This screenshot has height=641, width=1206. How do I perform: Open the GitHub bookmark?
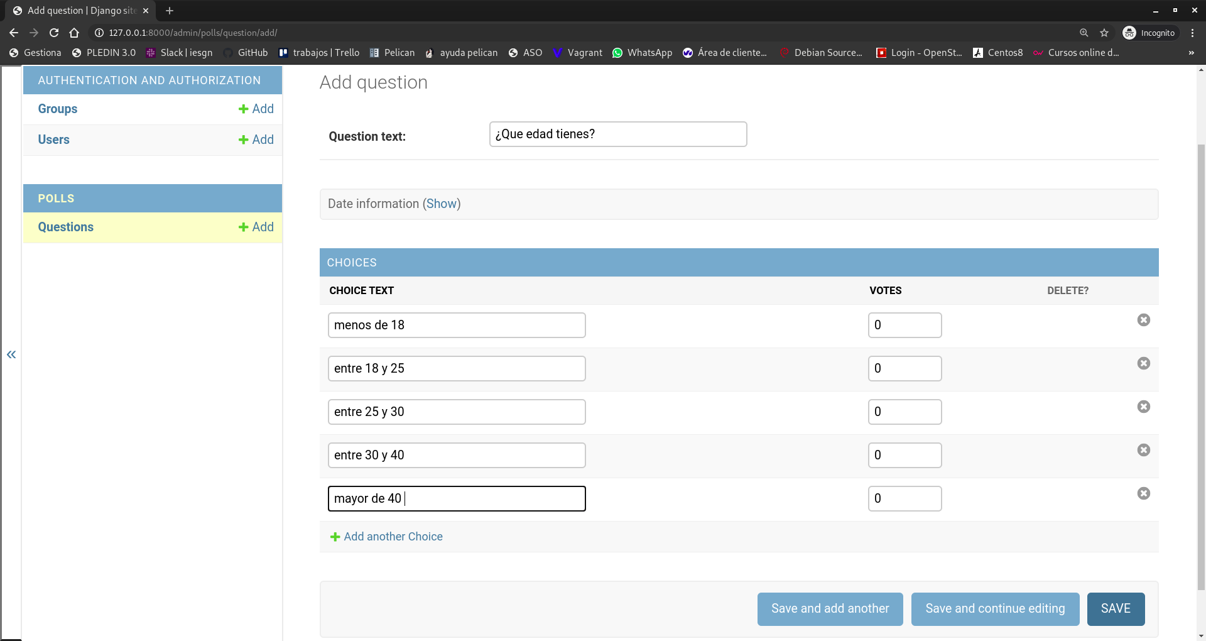(x=246, y=53)
